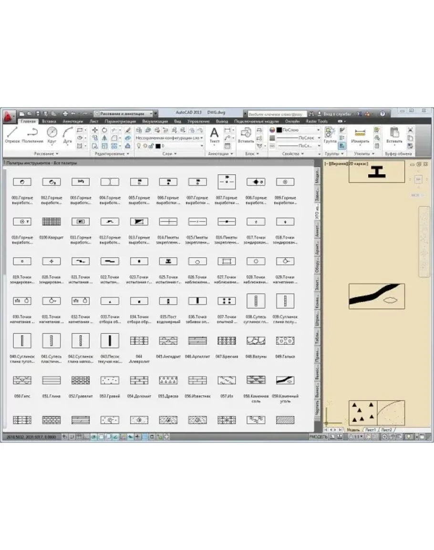Pick the 059.Каменный уголь palette symbol
Viewport: 434px width, 550px height.
pyautogui.click(x=285, y=380)
